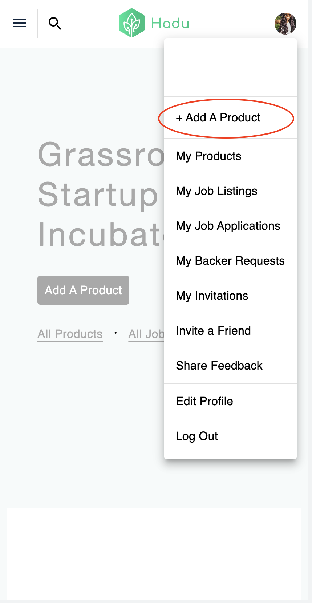Click the Hadu leaf logo icon

pos(131,23)
